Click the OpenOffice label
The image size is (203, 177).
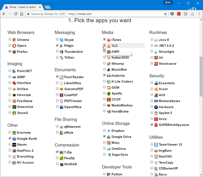tap(73, 107)
